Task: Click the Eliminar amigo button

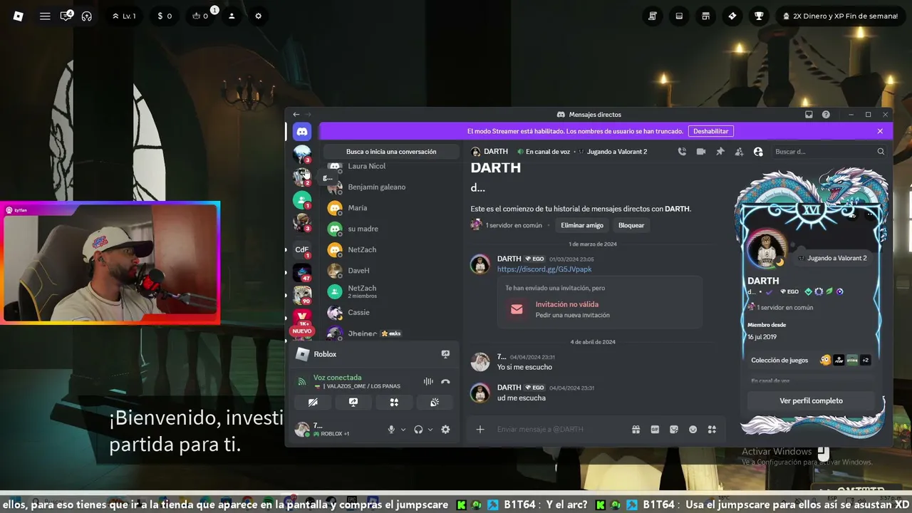Action: [x=582, y=225]
